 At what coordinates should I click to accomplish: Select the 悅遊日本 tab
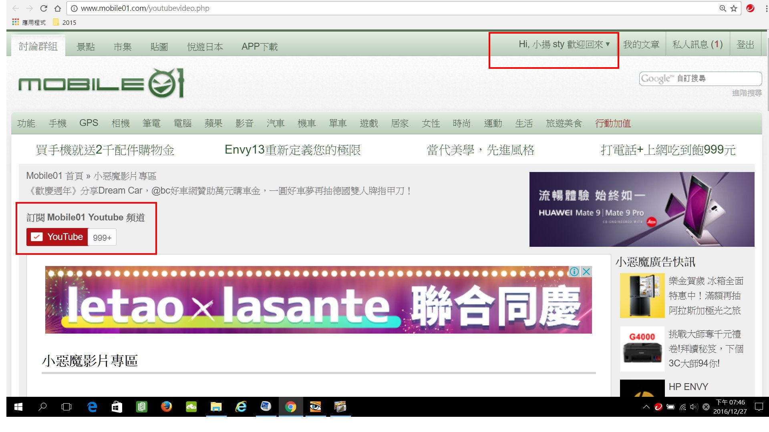(205, 47)
